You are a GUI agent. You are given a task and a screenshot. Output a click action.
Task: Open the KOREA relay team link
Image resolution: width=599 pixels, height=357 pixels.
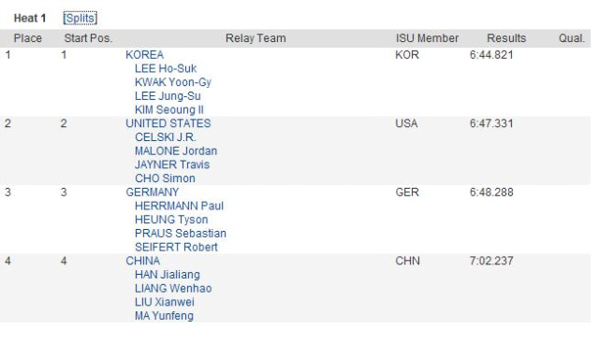[145, 55]
